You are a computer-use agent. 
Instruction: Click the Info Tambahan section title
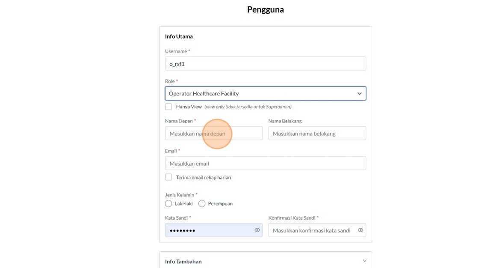183,262
